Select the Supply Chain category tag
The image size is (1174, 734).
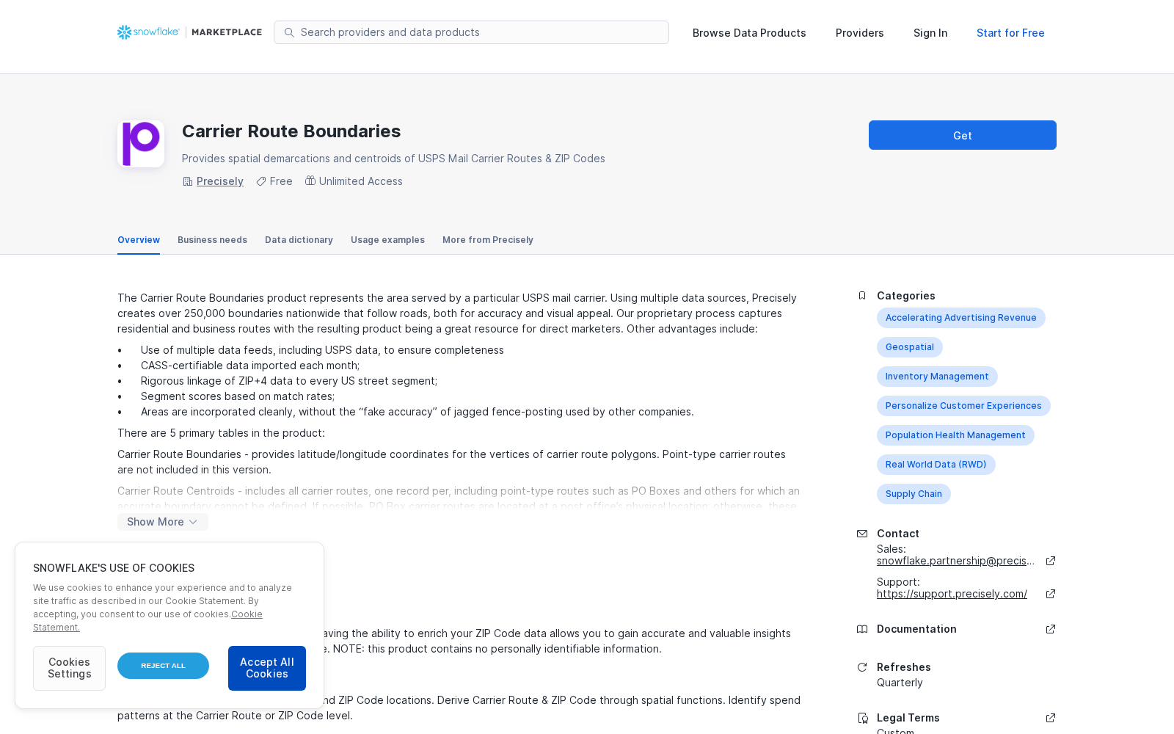(914, 494)
